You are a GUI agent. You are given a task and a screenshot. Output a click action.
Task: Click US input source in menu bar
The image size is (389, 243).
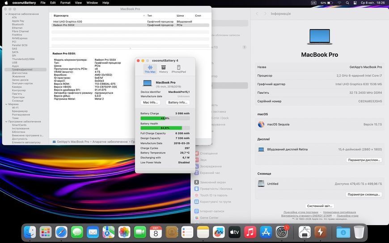pos(313,3)
